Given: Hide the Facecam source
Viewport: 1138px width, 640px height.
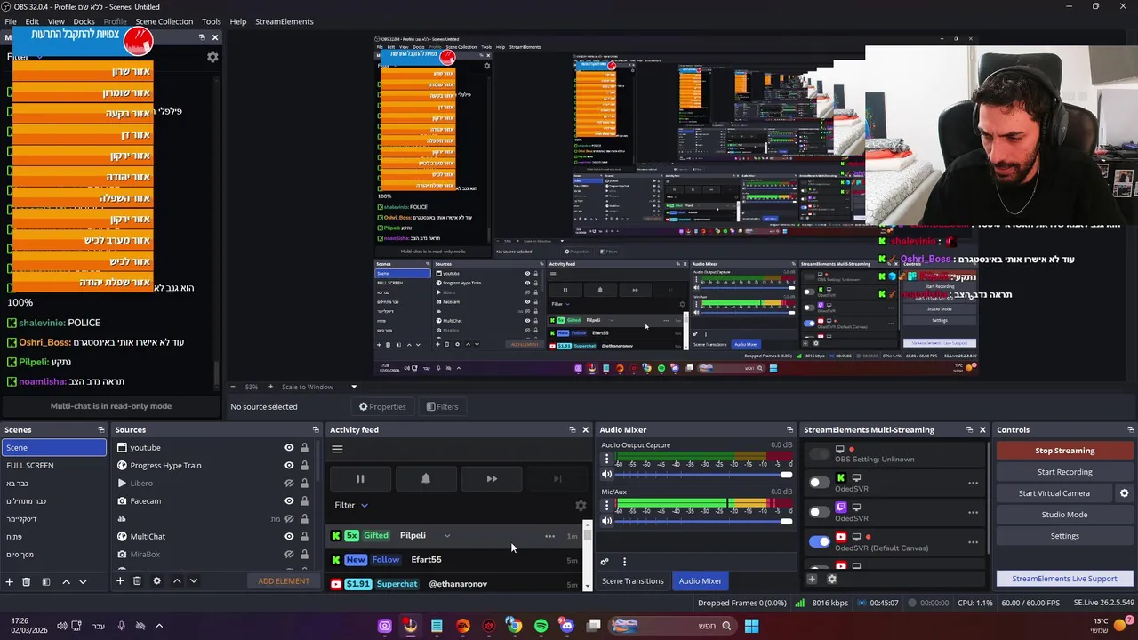Looking at the screenshot, I should 289,501.
